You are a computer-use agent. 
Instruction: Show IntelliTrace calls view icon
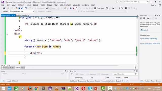click(144, 18)
